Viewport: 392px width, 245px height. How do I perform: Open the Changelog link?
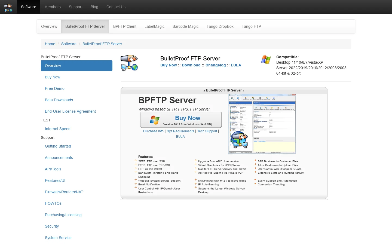point(216,65)
